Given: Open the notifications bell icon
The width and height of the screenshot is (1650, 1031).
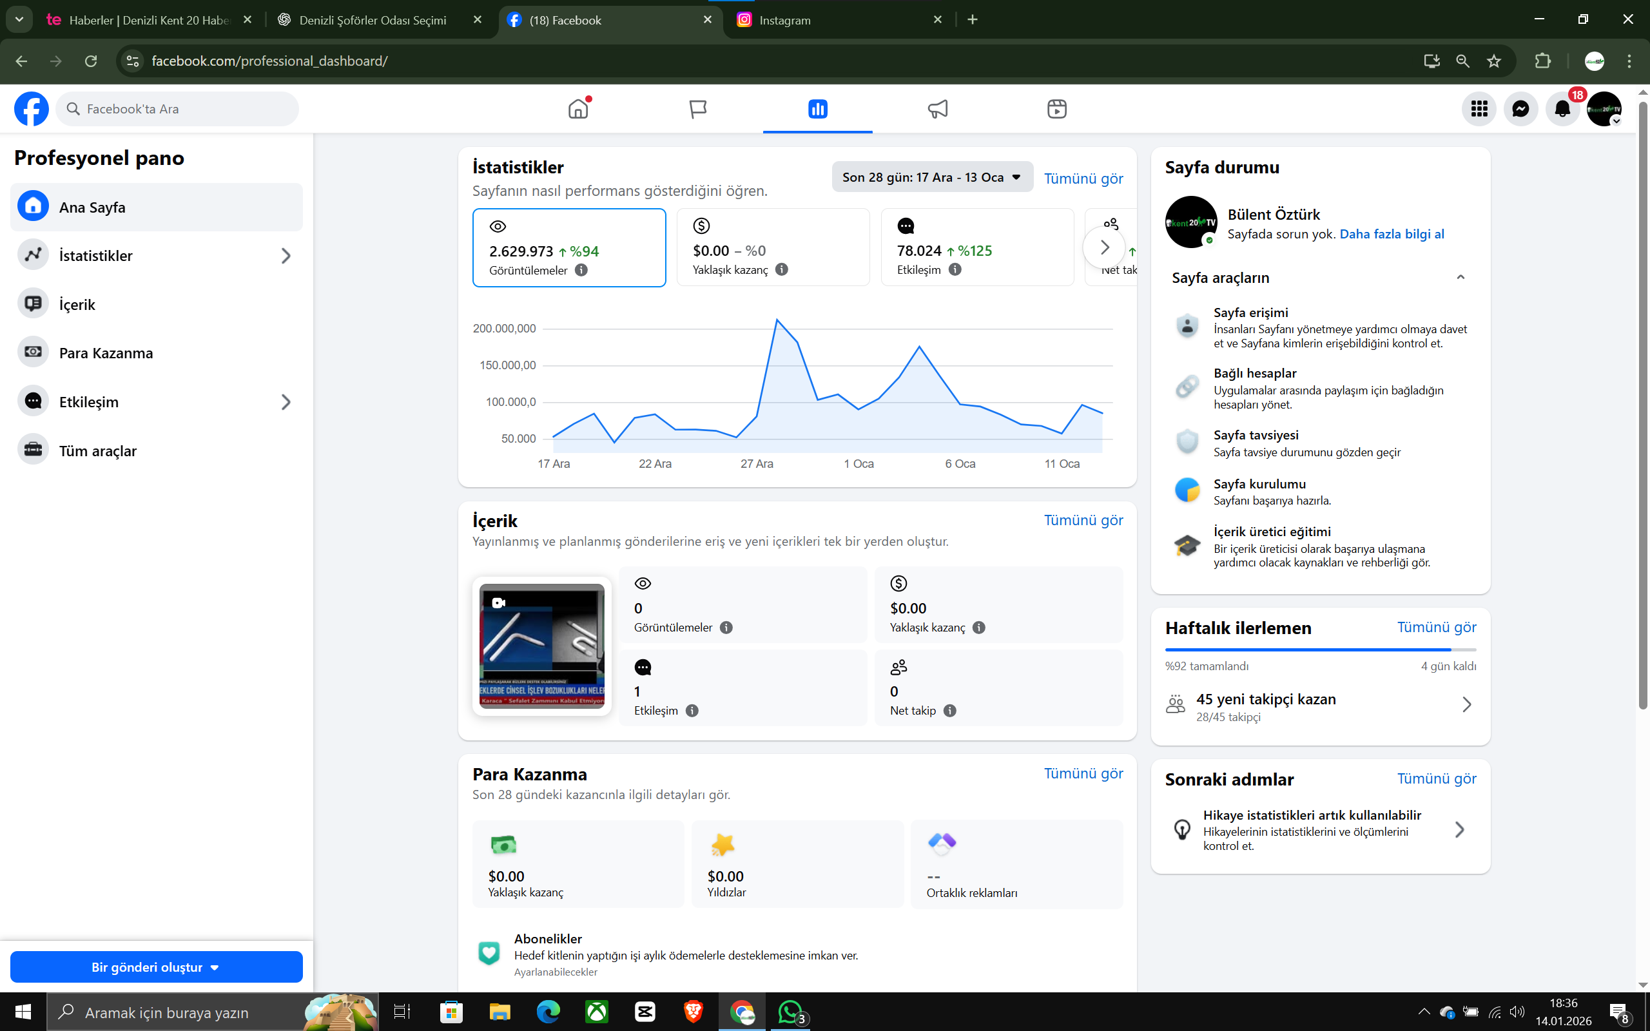Looking at the screenshot, I should tap(1562, 109).
